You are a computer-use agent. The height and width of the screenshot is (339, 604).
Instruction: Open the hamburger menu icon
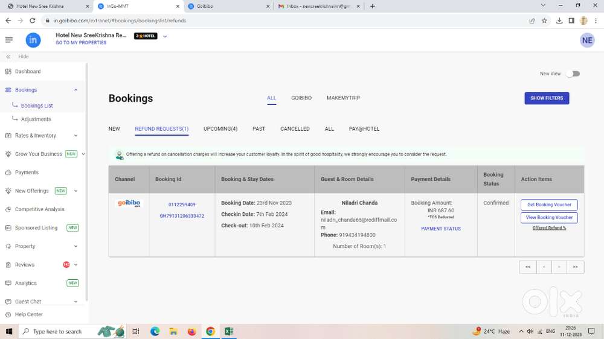8,40
